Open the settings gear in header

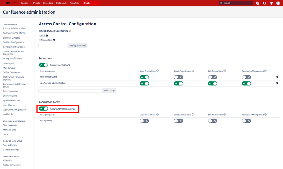click(264, 3)
